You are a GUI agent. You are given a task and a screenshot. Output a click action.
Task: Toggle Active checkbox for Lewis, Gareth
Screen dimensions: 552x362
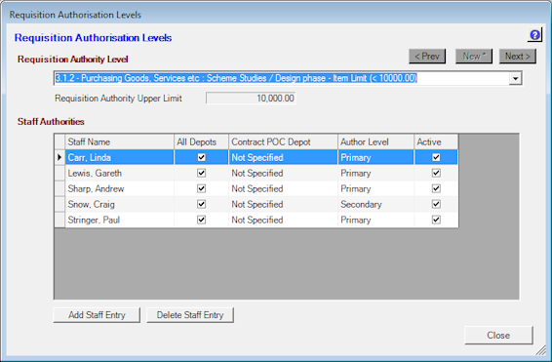point(436,173)
